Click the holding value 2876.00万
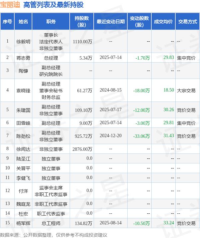Image resolution: width=200 pixels, height=238 pixels. 82,149
